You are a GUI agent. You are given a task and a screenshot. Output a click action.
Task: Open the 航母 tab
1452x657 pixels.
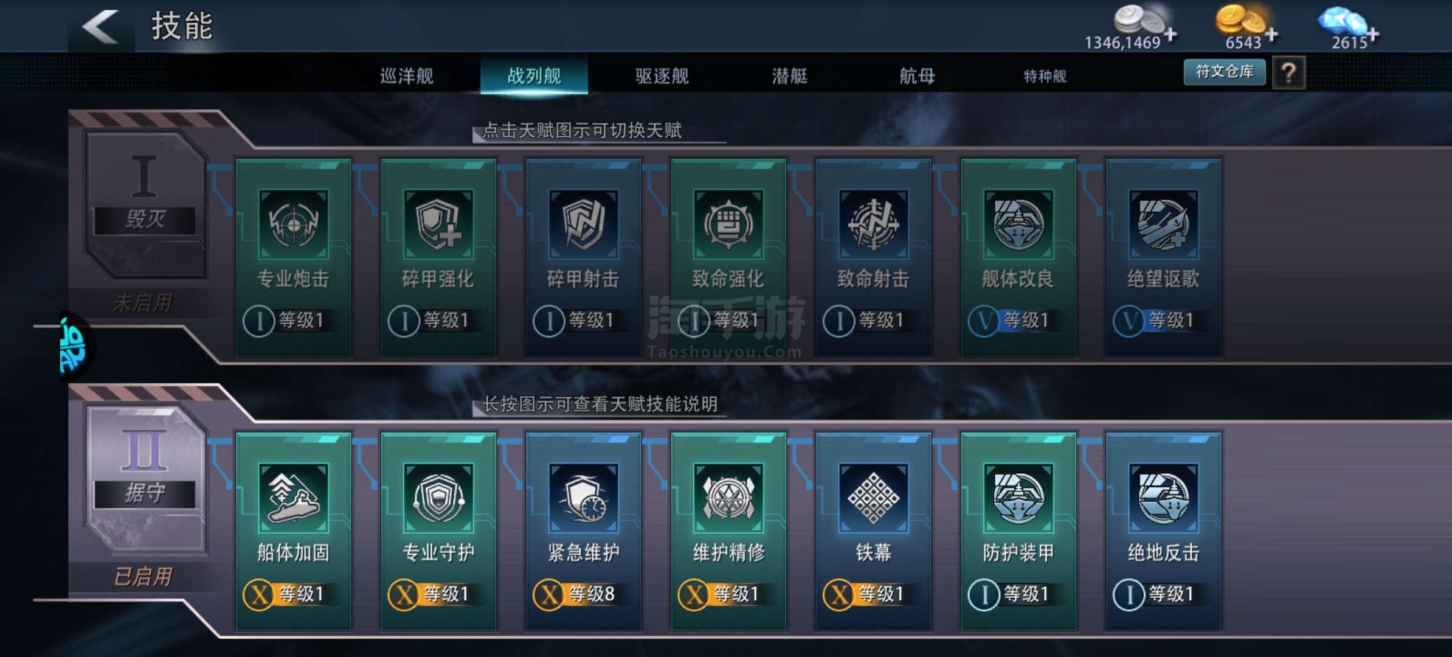click(918, 76)
